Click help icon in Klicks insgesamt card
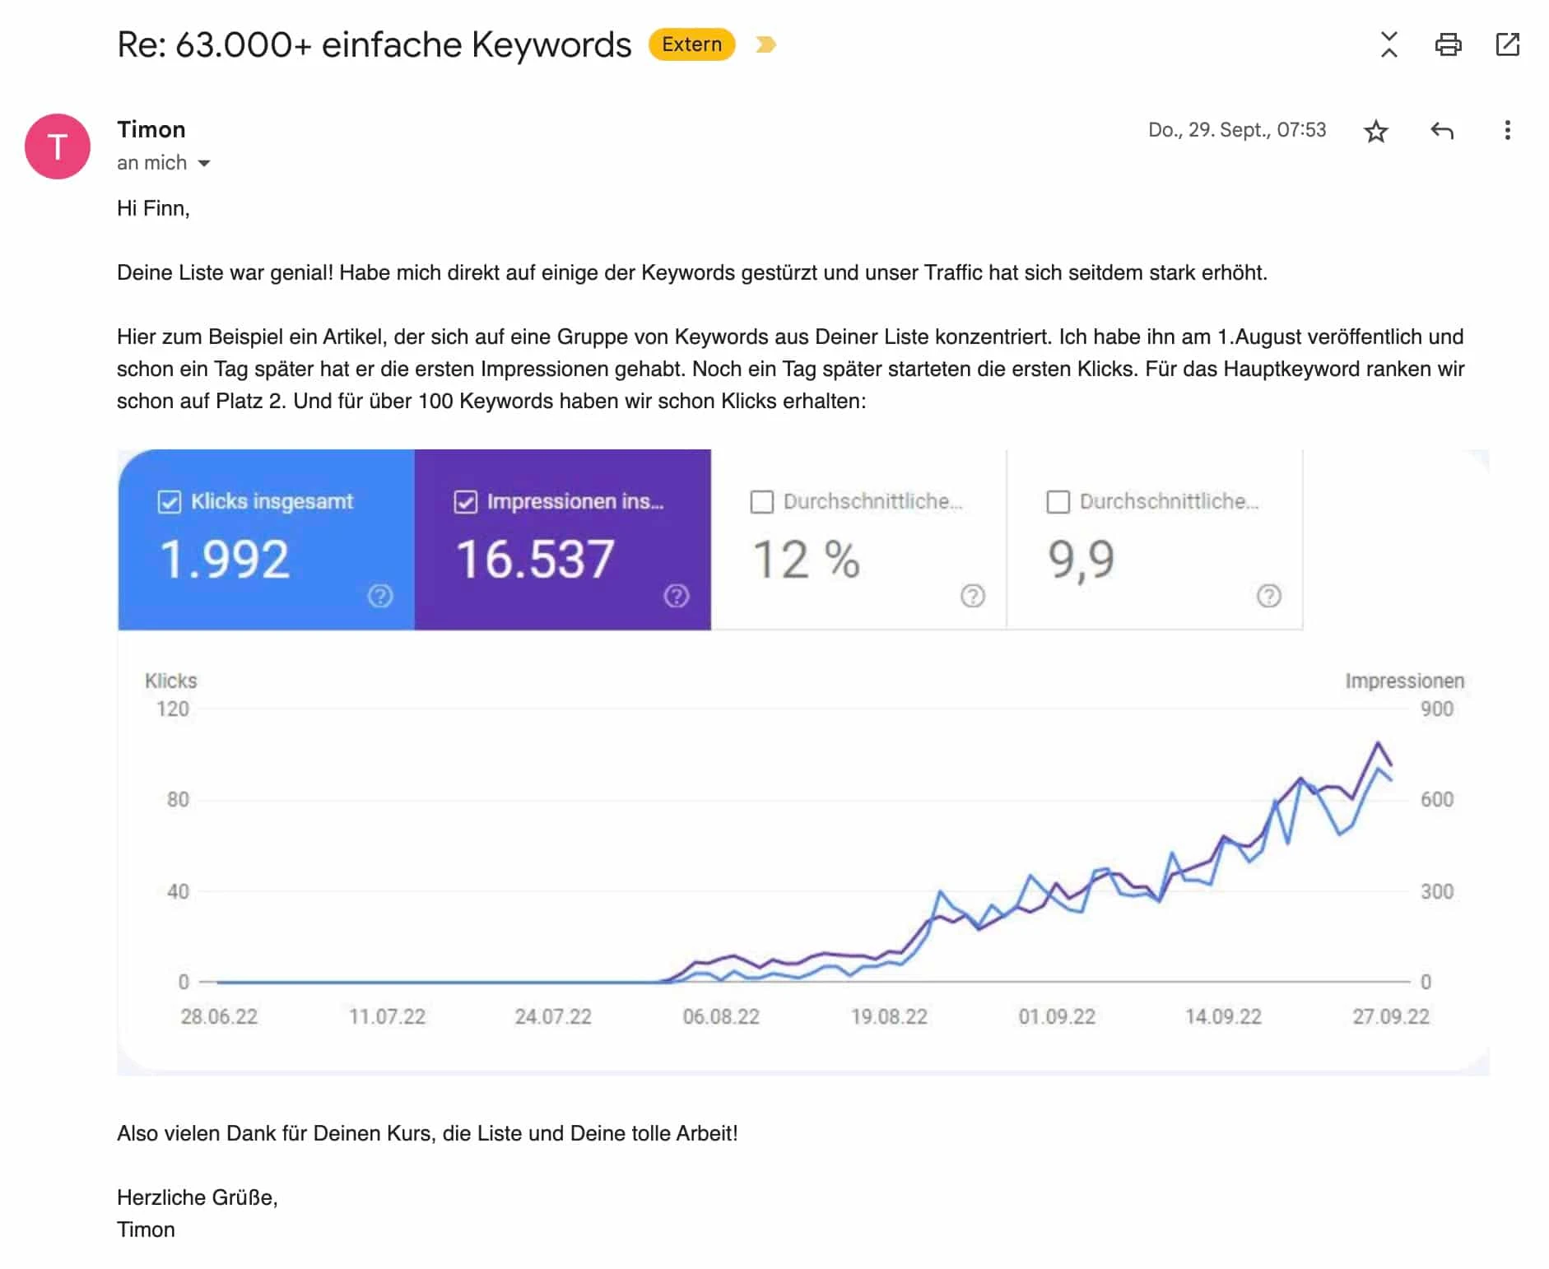1549x1269 pixels. [x=380, y=596]
